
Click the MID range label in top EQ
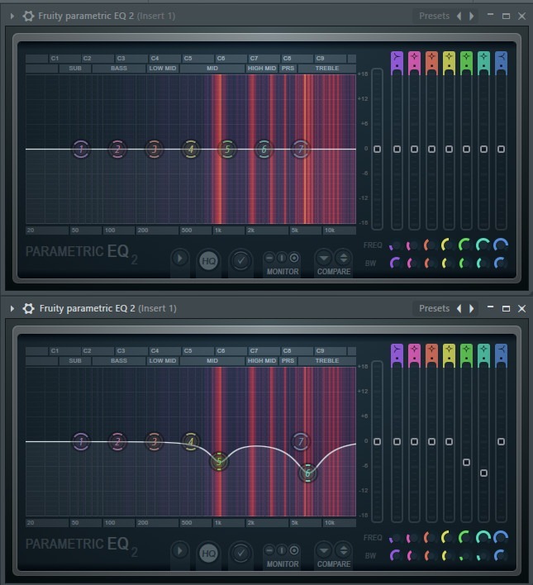(212, 69)
